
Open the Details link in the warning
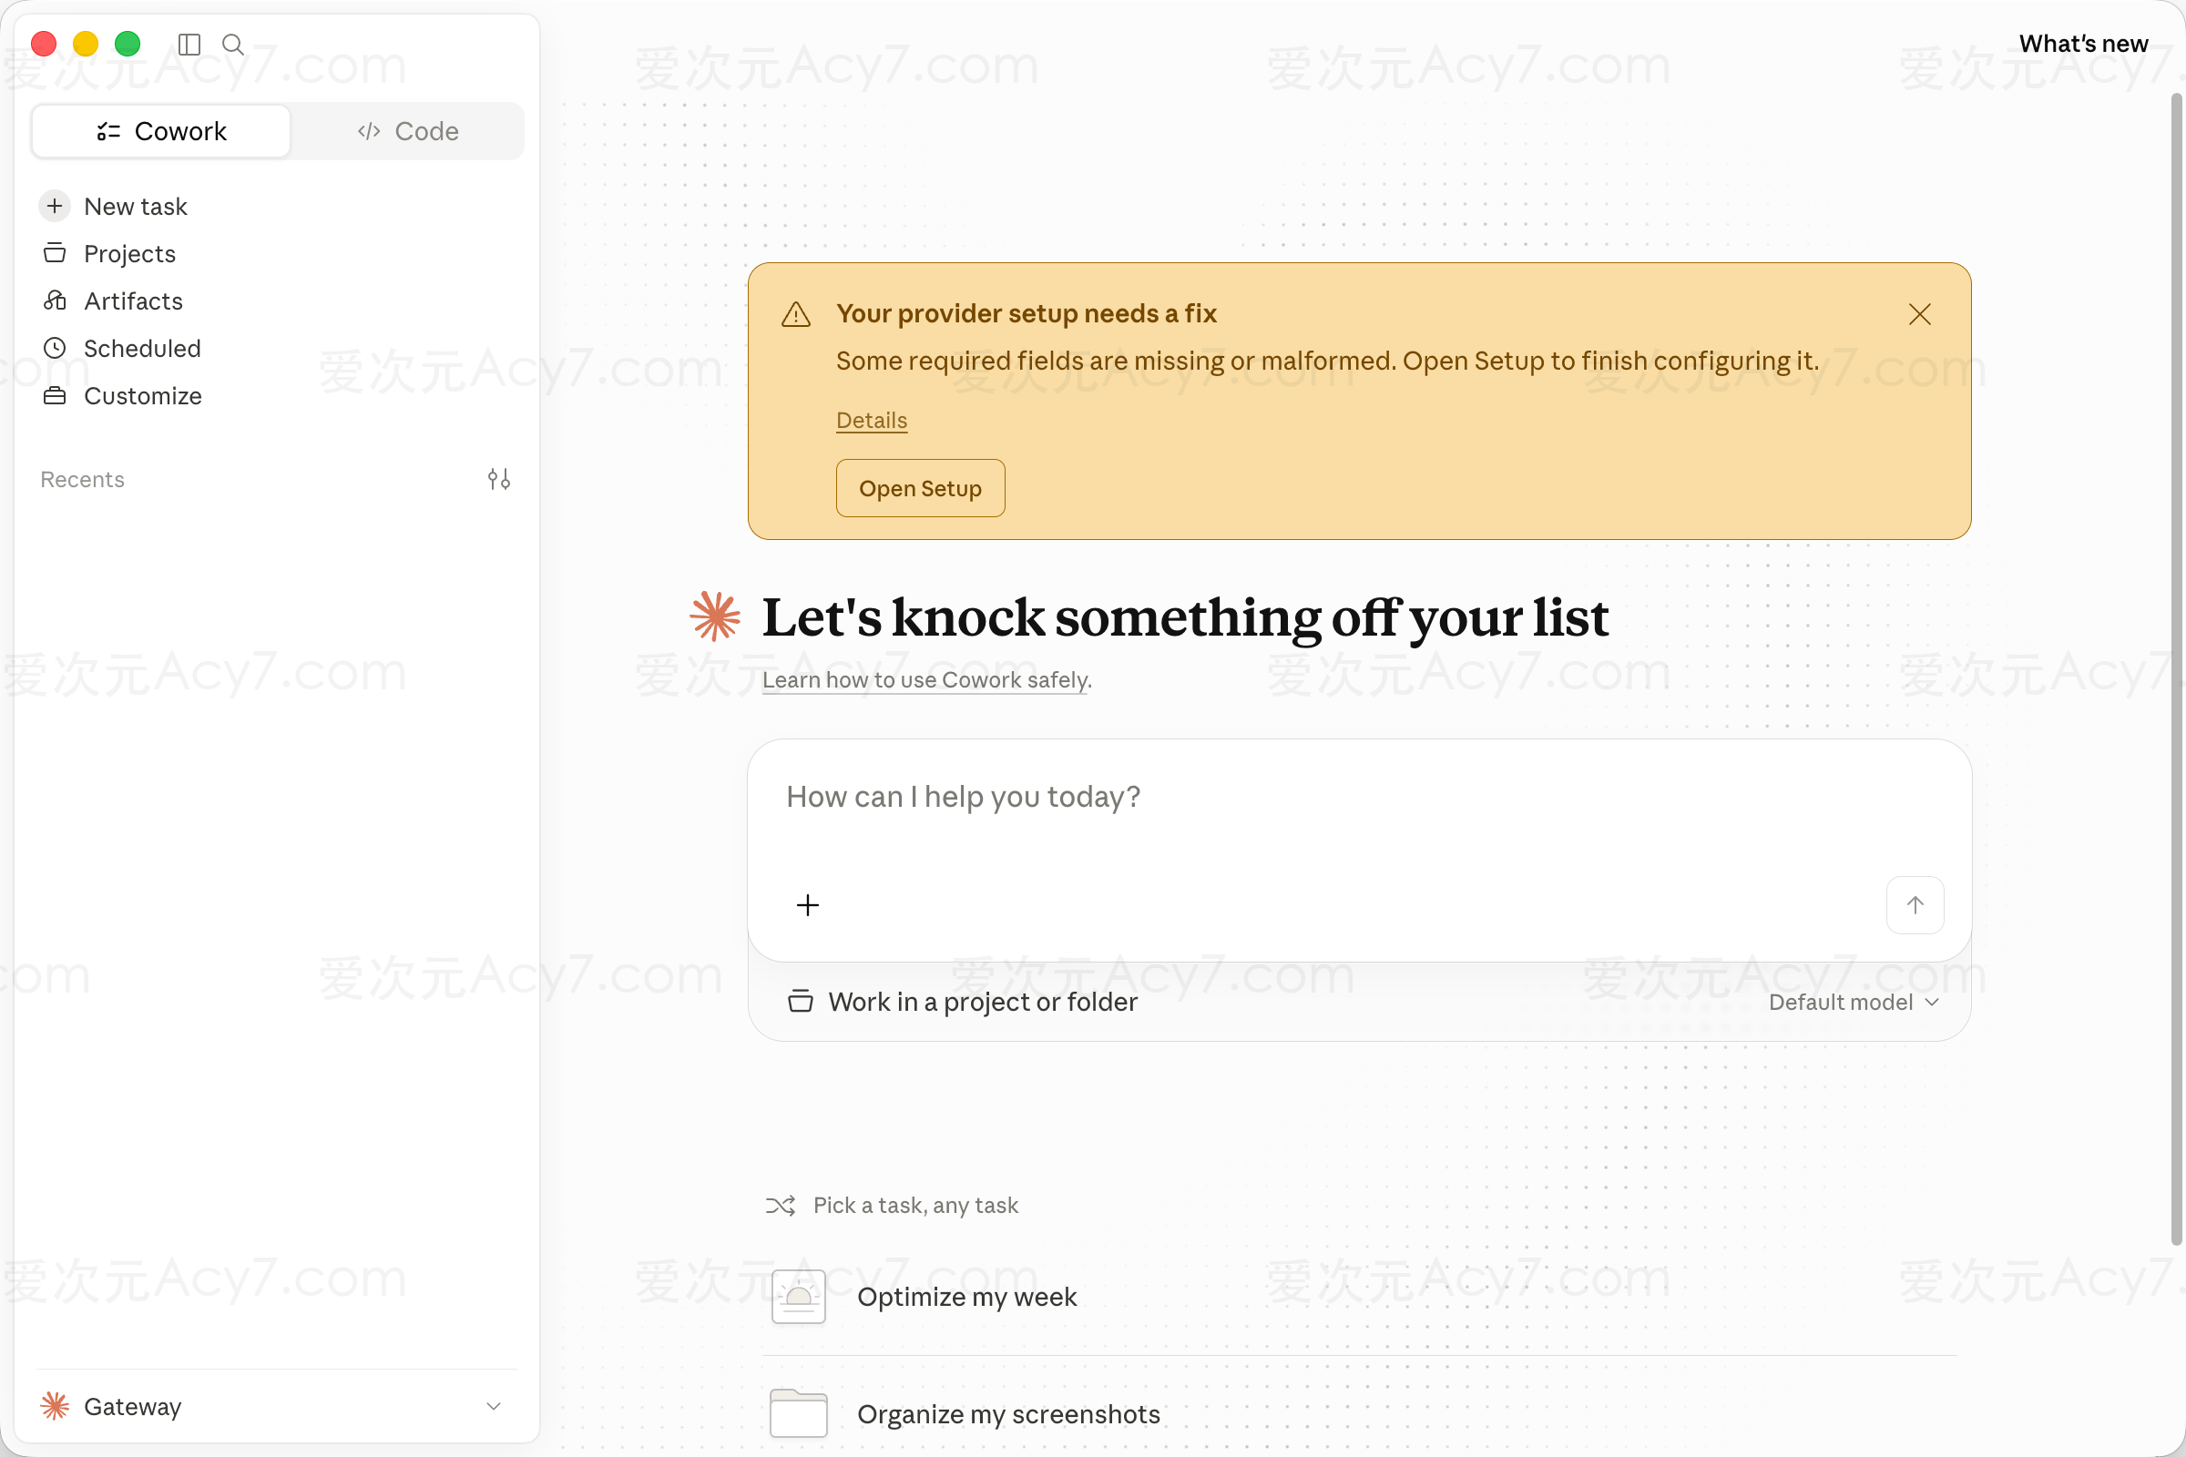[x=872, y=420]
